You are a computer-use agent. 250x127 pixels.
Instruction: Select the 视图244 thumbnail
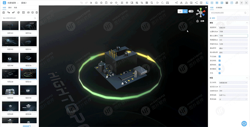(x=10, y=90)
